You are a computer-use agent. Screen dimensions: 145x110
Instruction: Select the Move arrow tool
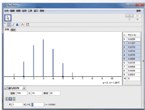(x=8, y=18)
